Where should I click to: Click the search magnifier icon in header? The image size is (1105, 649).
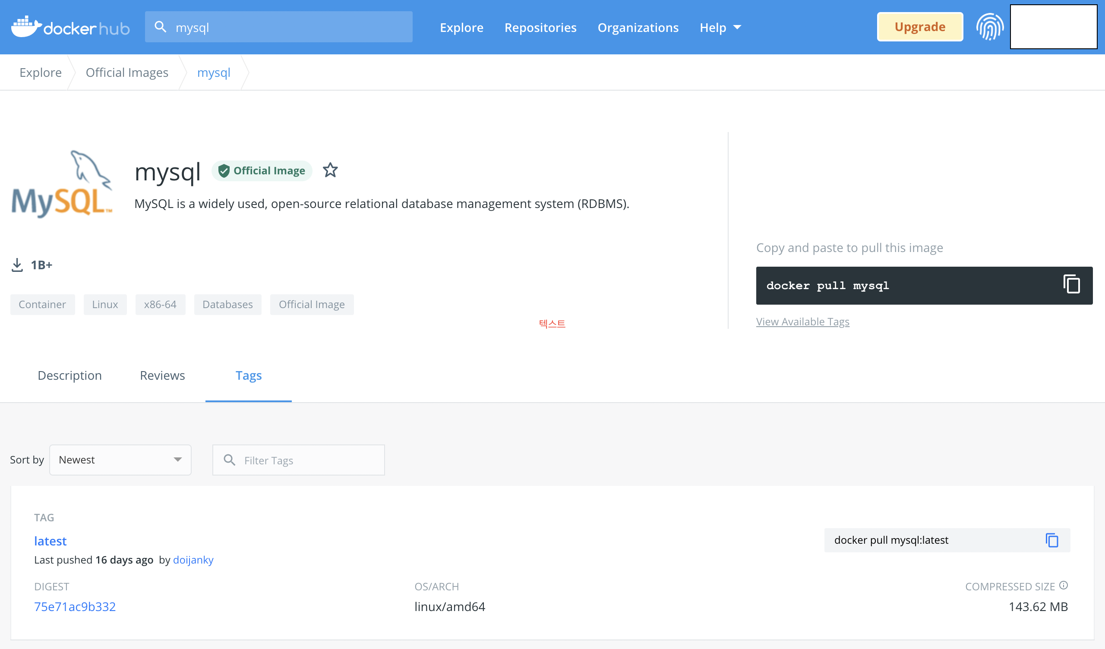161,27
